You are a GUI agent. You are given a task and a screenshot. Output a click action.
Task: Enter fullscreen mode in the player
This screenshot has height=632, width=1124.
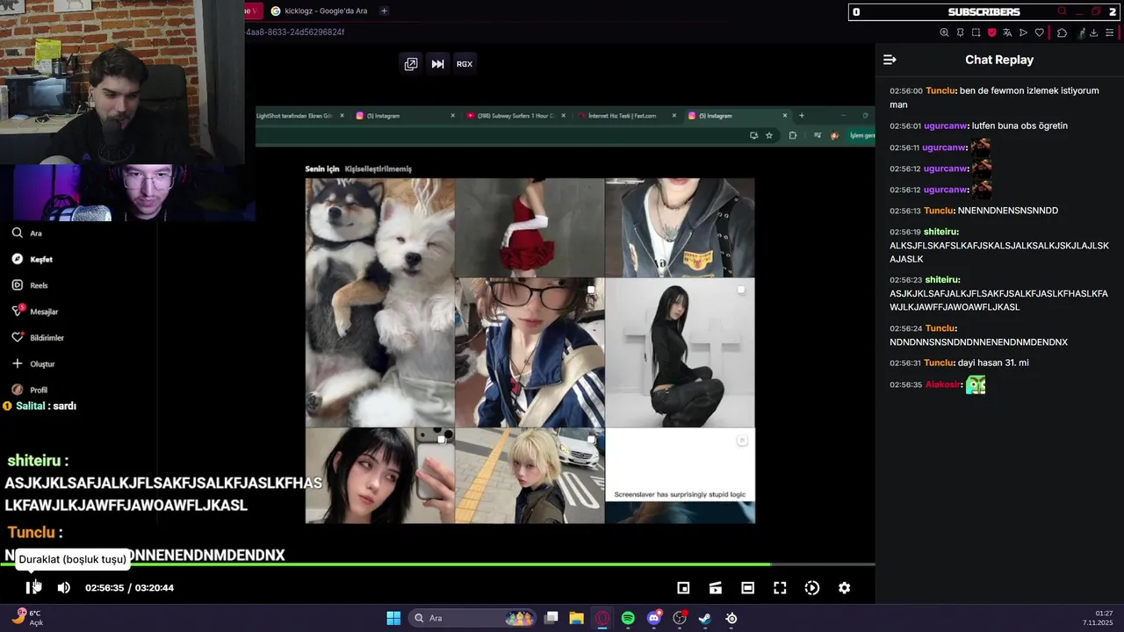click(780, 588)
